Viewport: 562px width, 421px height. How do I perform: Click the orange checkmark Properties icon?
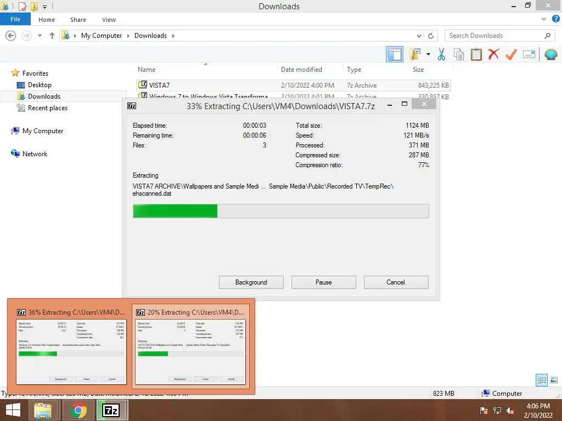pos(511,54)
